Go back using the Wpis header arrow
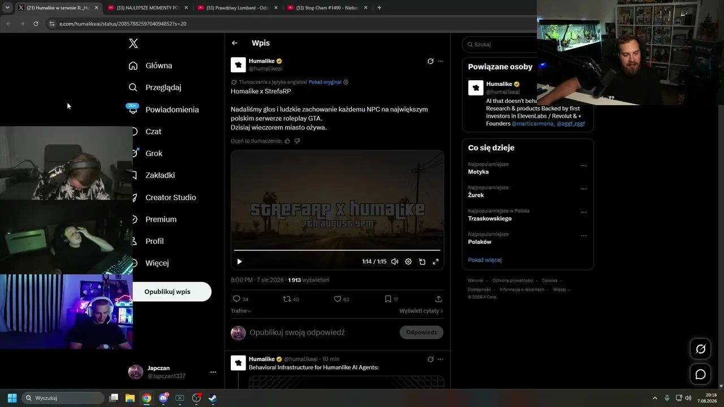This screenshot has height=407, width=724. pyautogui.click(x=235, y=43)
